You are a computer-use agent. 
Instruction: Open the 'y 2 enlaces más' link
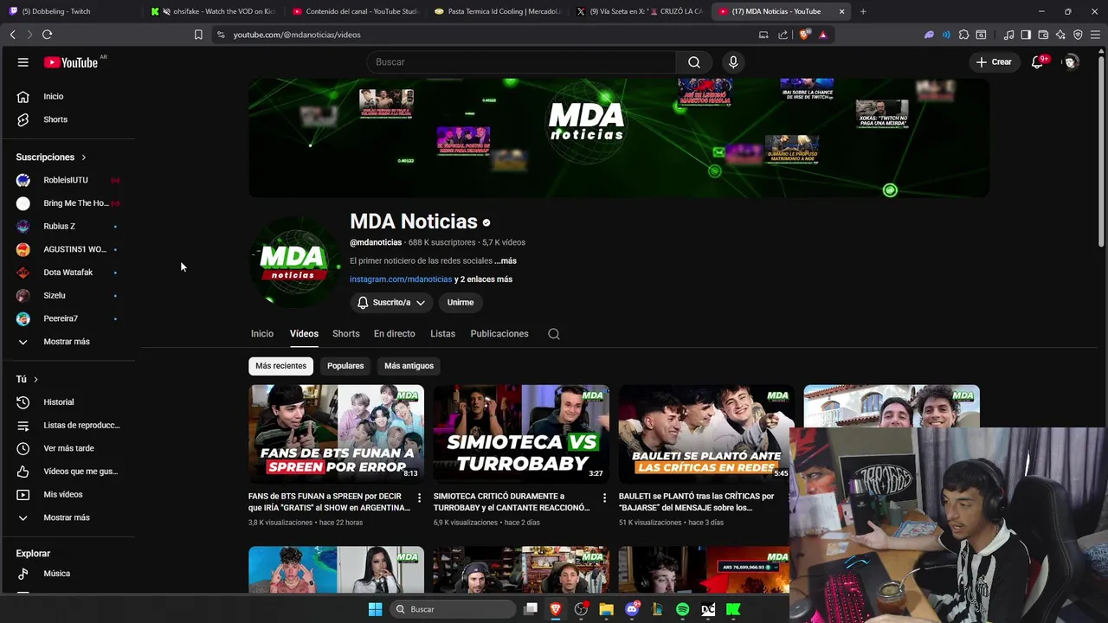tap(483, 279)
